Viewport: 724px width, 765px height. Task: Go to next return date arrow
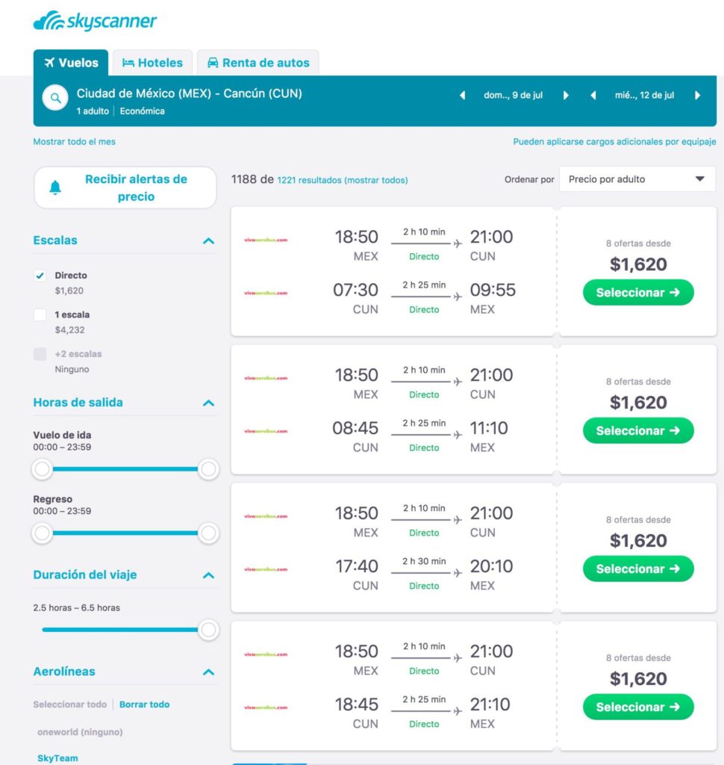point(698,96)
